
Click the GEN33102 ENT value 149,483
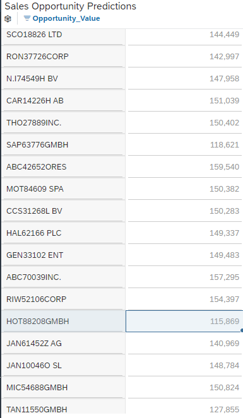[184, 255]
